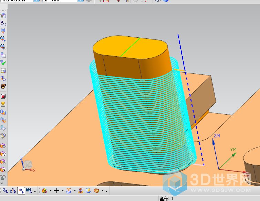260x201 pixels.
Task: Click the blue block with up-arrow plane icon
Action: pos(69,191)
